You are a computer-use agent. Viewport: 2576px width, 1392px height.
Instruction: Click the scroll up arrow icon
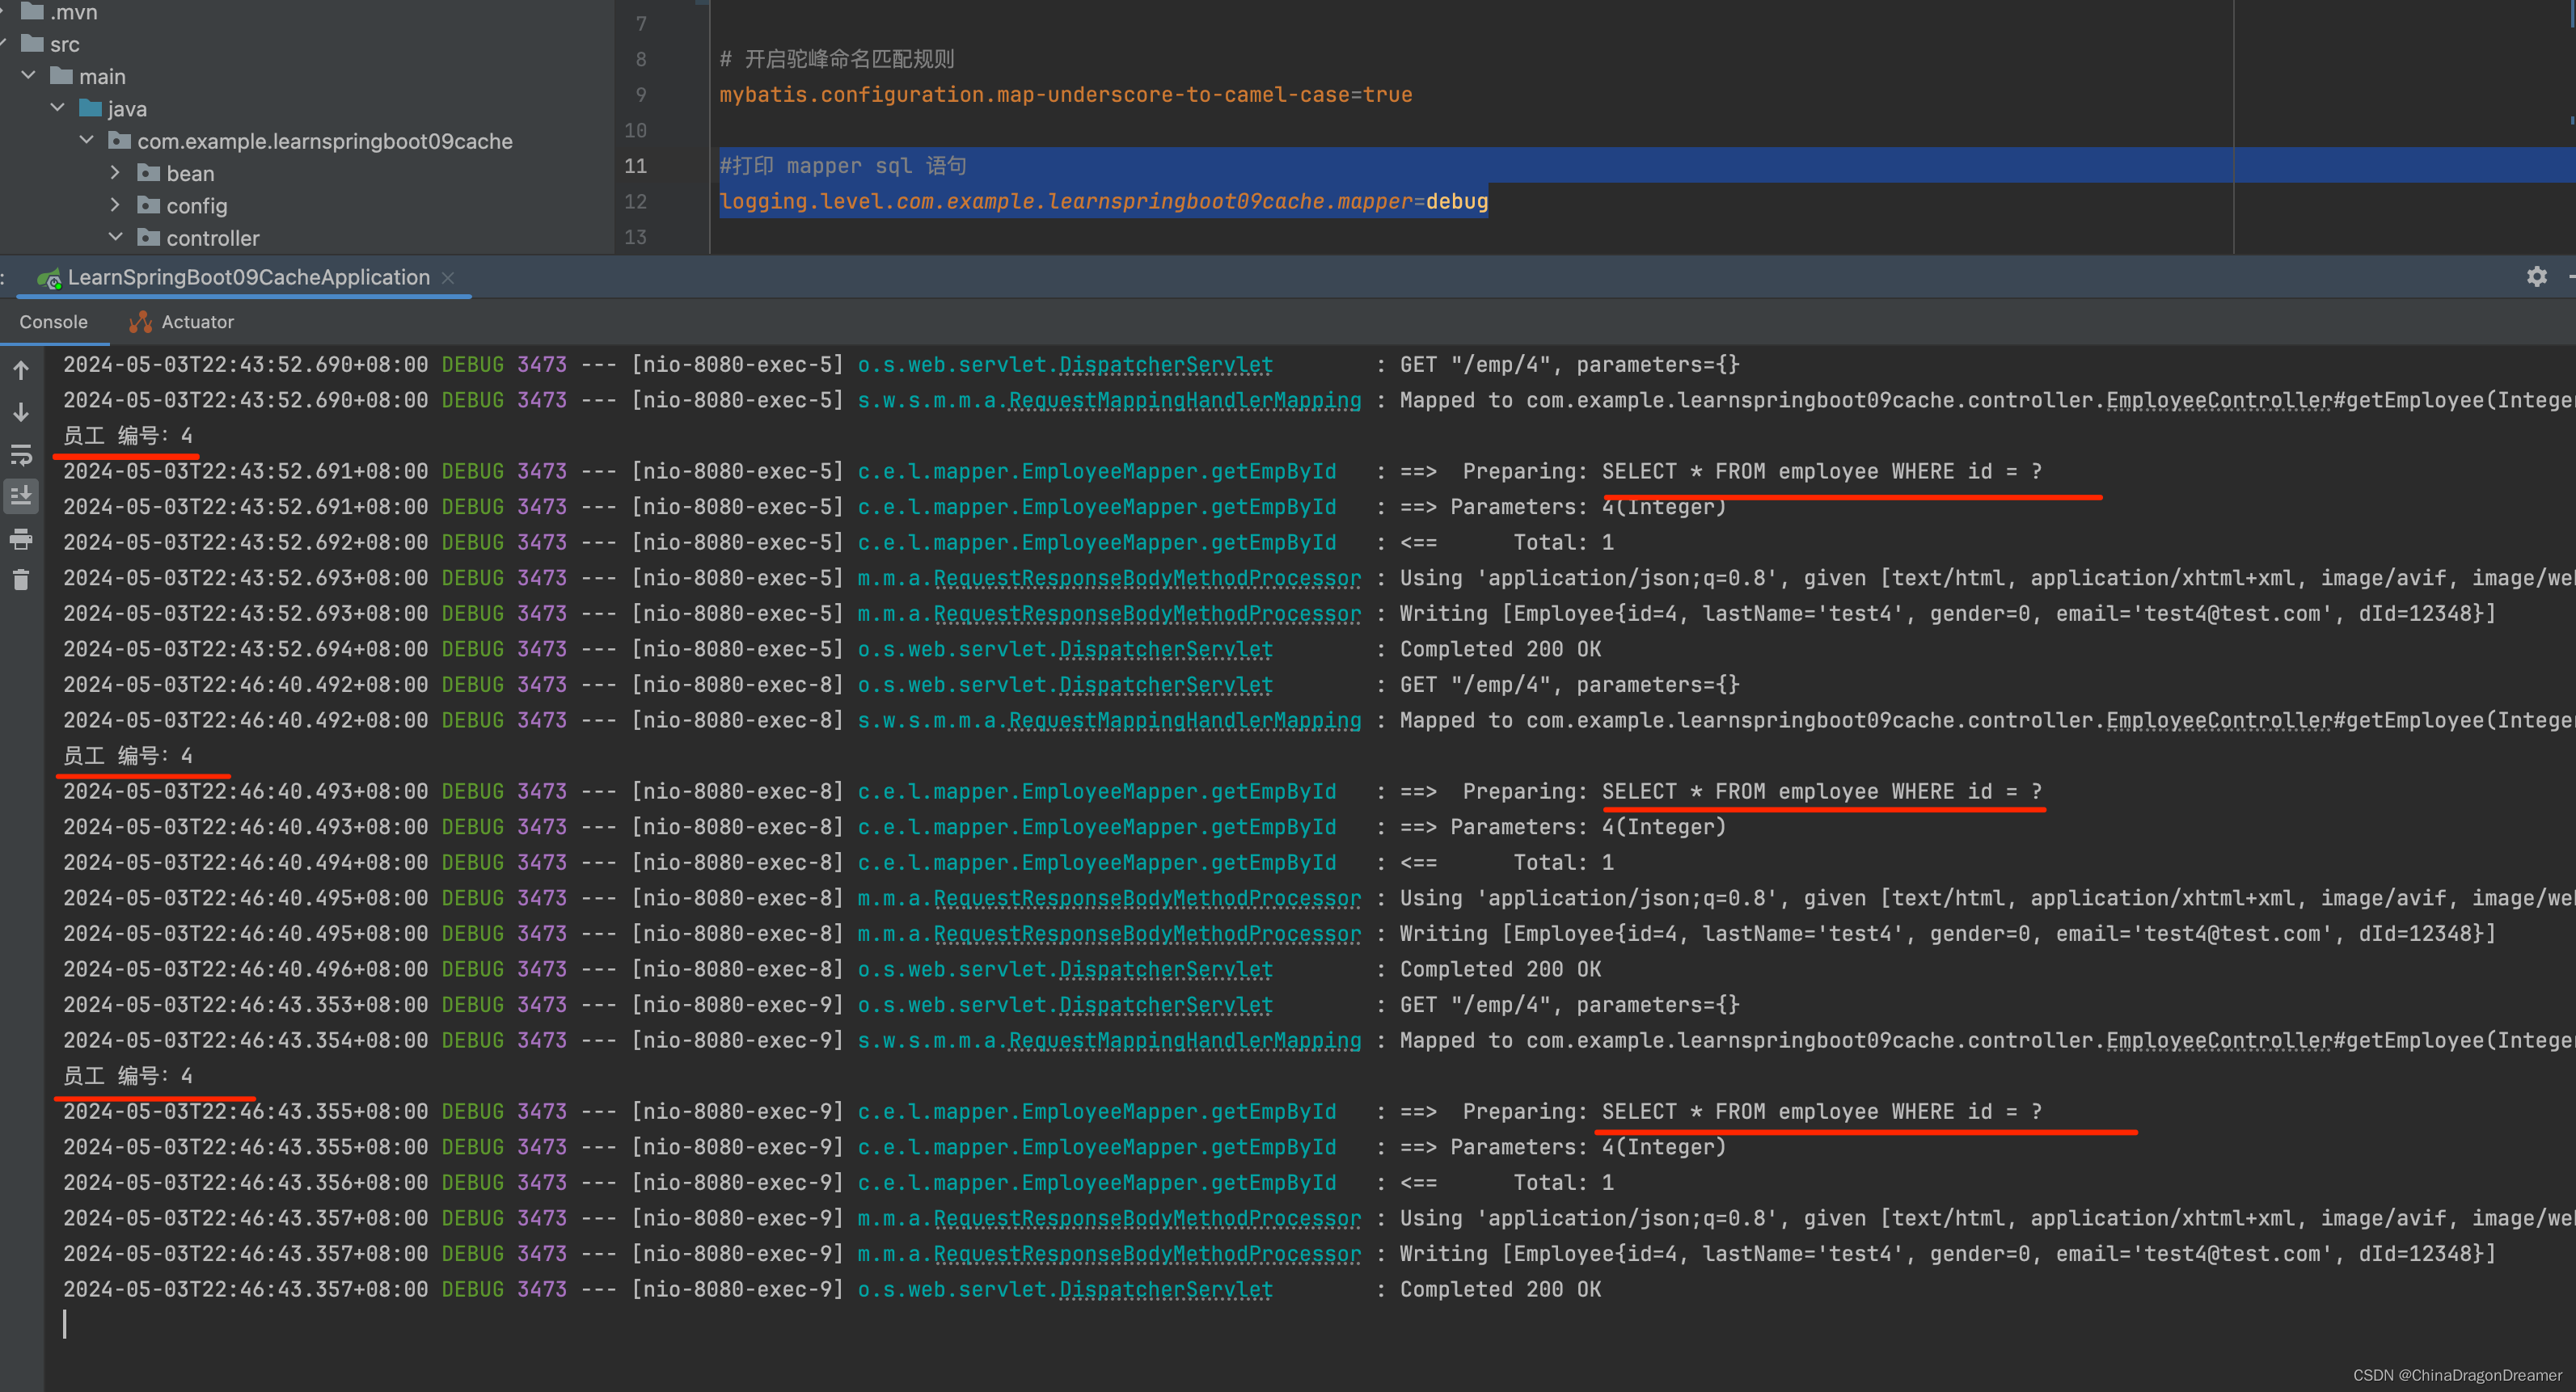[23, 367]
